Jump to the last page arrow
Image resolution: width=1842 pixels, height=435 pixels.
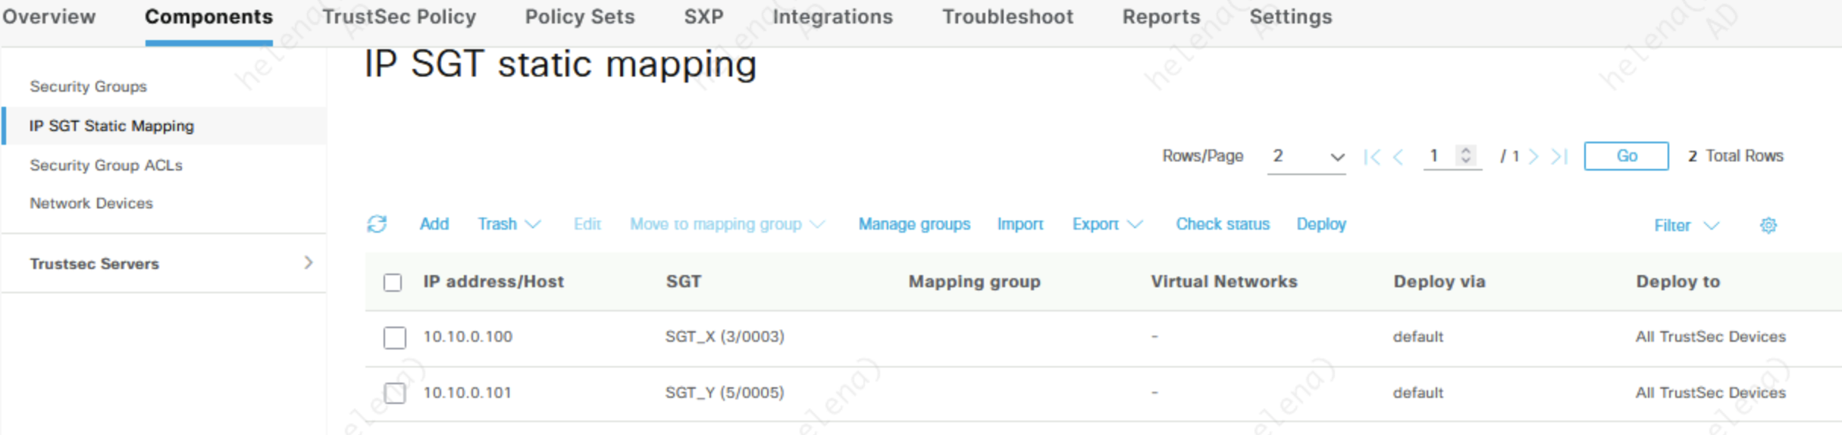[1558, 157]
